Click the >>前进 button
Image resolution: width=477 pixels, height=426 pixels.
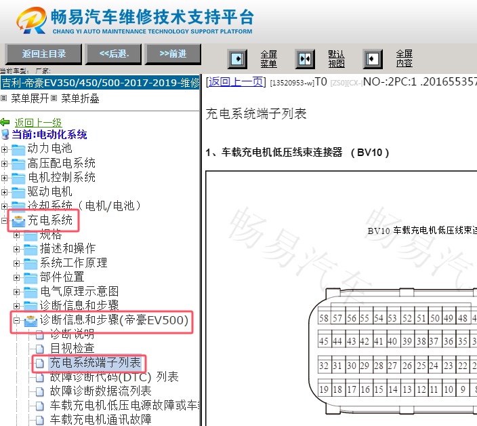coord(173,54)
